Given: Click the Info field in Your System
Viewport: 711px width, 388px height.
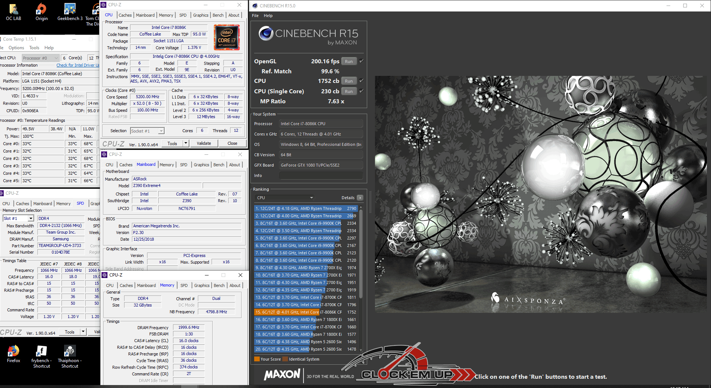Looking at the screenshot, I should (x=320, y=175).
